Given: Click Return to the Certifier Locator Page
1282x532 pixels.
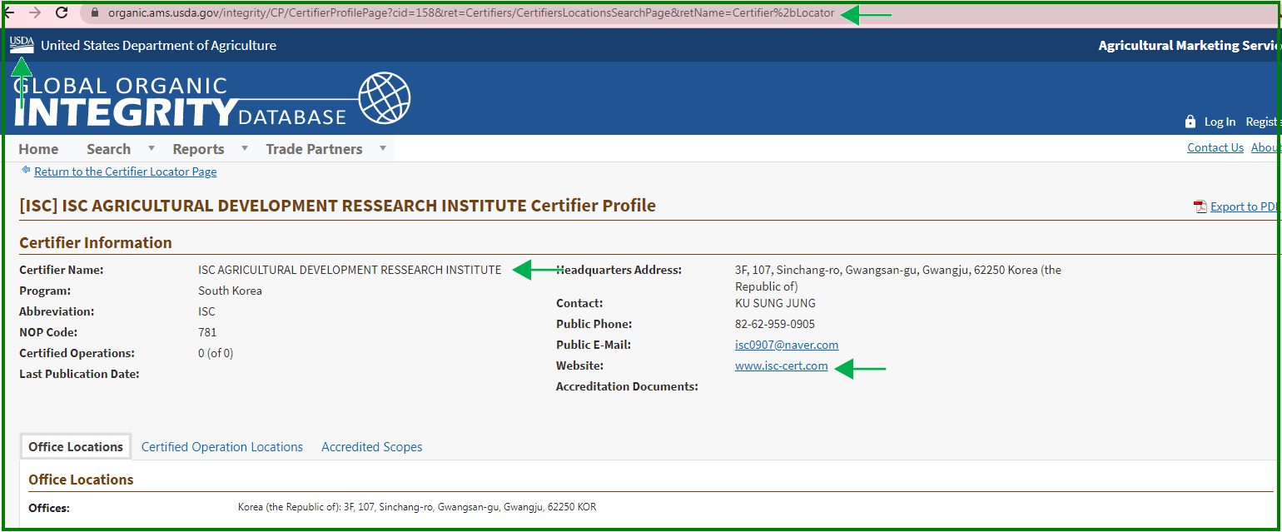Looking at the screenshot, I should click(x=125, y=172).
